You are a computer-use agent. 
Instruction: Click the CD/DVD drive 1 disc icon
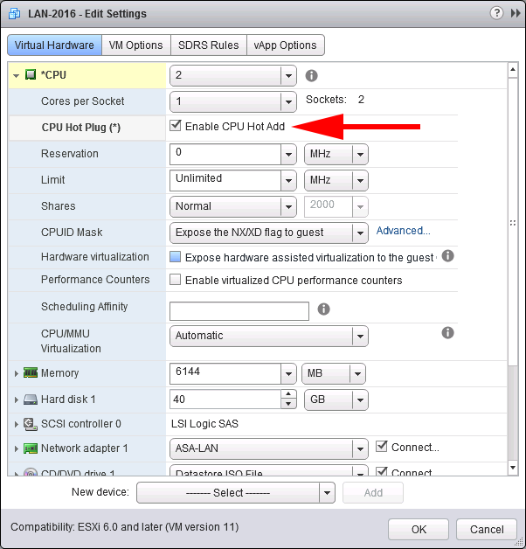click(x=31, y=472)
